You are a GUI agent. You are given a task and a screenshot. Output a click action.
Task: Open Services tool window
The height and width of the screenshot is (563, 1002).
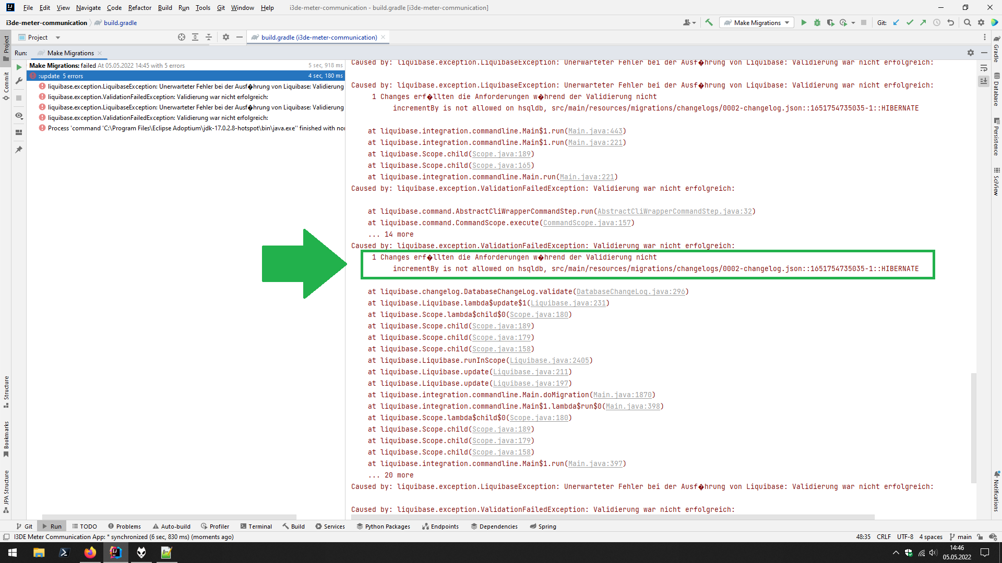click(x=330, y=526)
